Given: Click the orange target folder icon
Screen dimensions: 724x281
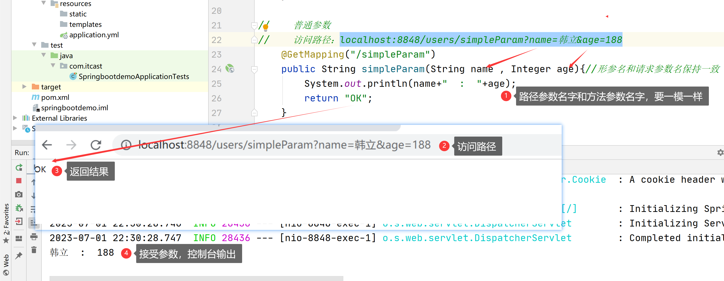Looking at the screenshot, I should tap(35, 87).
